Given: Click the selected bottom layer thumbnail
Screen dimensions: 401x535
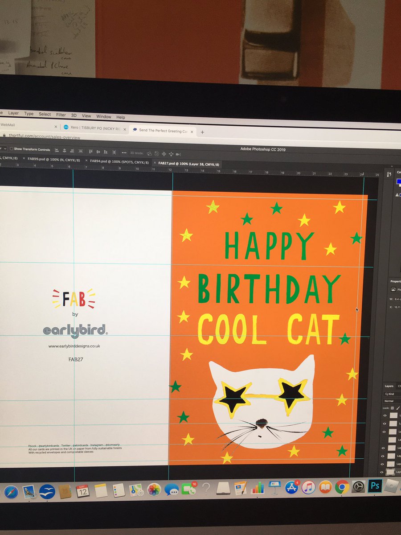Looking at the screenshot, I should 390,472.
